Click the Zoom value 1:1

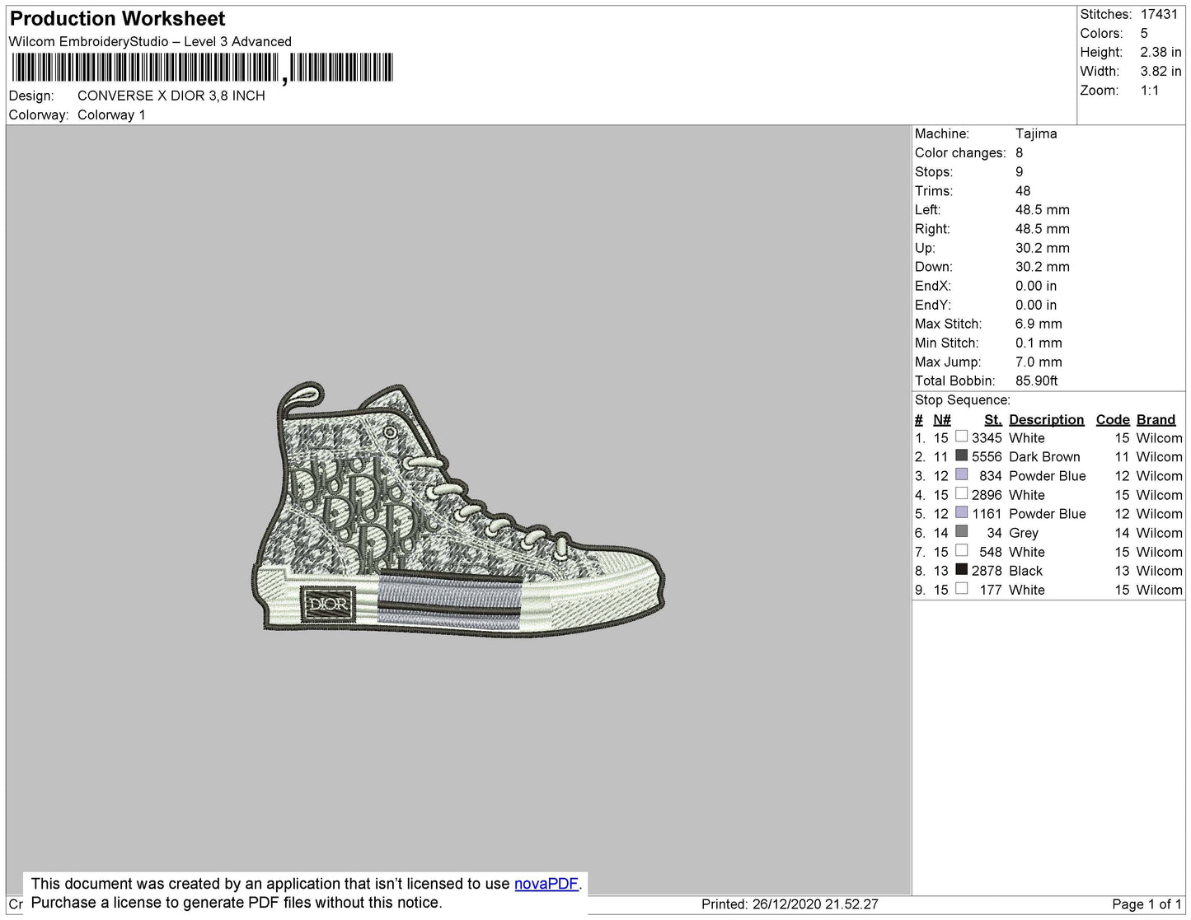coord(1150,91)
